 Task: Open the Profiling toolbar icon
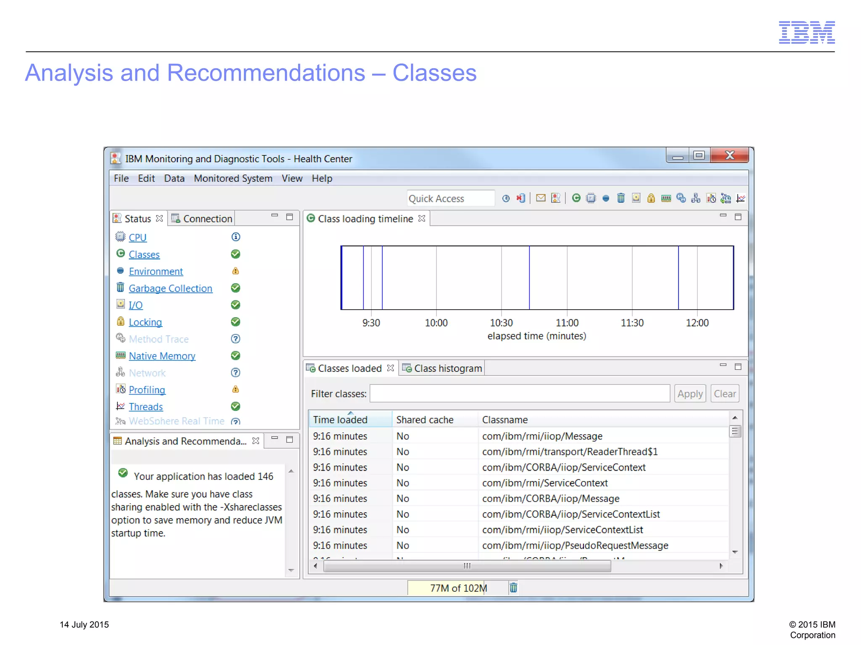click(x=711, y=198)
